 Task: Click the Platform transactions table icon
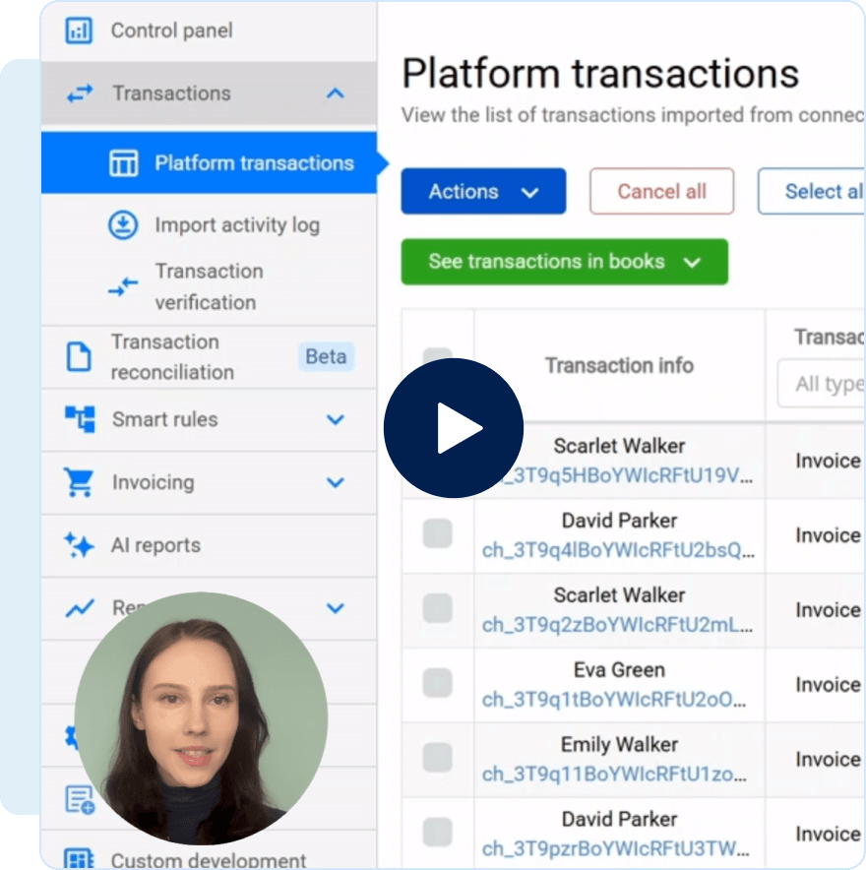point(123,163)
